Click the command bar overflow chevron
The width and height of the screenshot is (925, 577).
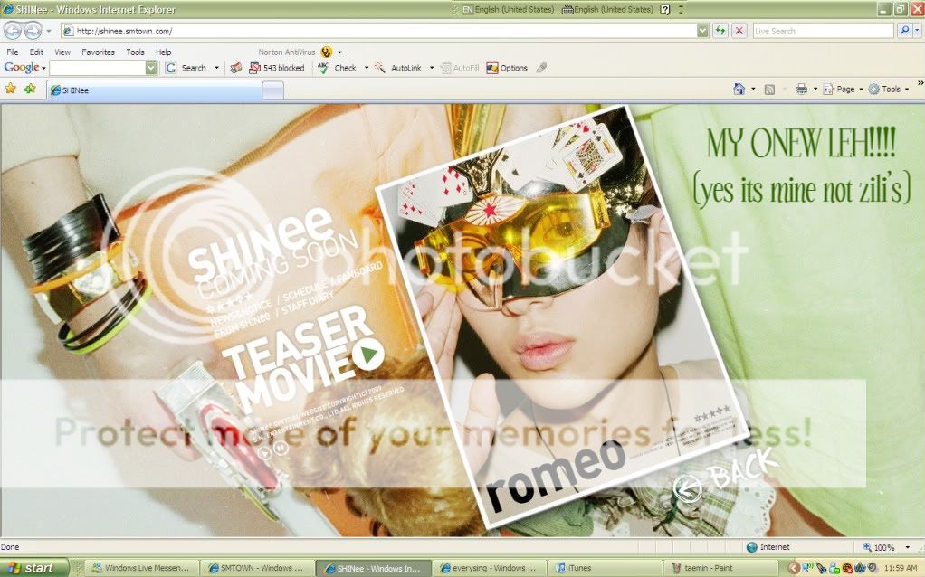tap(920, 84)
